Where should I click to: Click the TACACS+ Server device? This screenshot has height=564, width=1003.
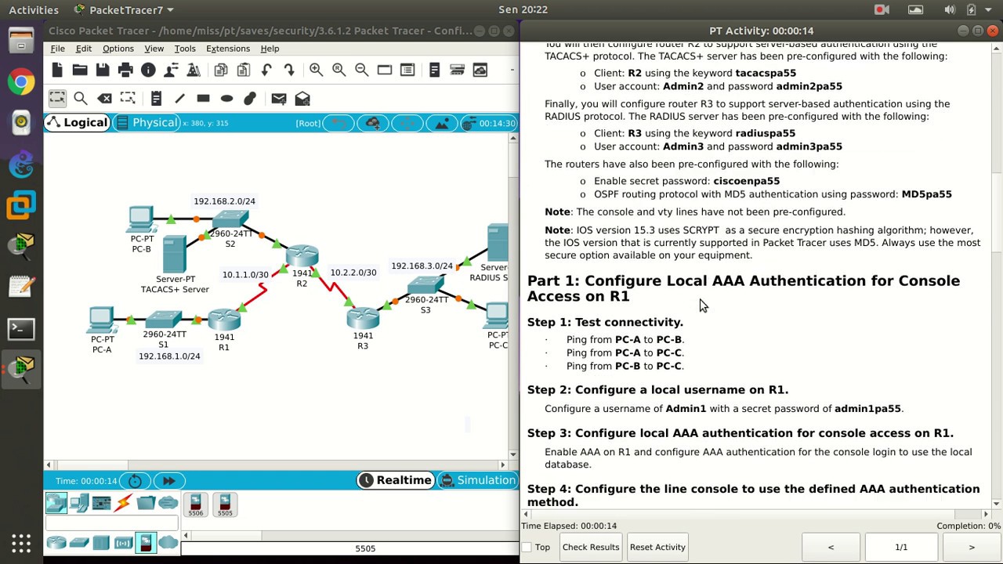click(174, 255)
